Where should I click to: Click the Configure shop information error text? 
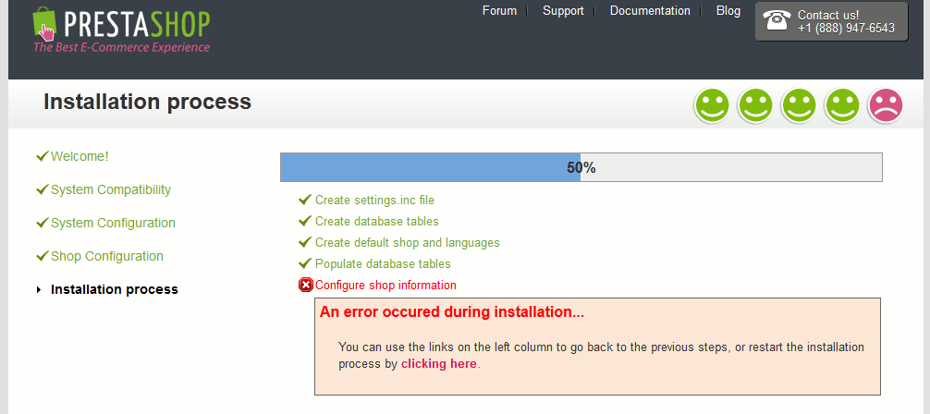coord(386,286)
